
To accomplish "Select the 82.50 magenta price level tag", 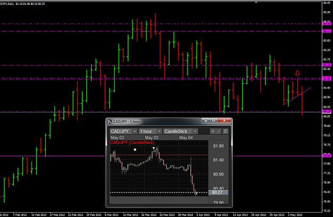I will tap(327, 65).
